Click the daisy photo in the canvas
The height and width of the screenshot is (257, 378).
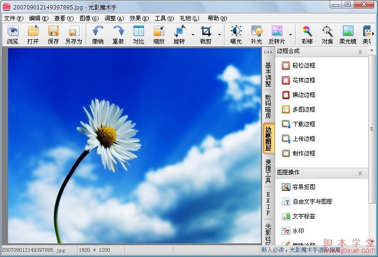pos(135,146)
